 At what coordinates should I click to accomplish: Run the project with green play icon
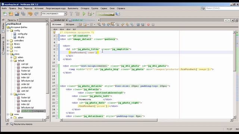84,14
